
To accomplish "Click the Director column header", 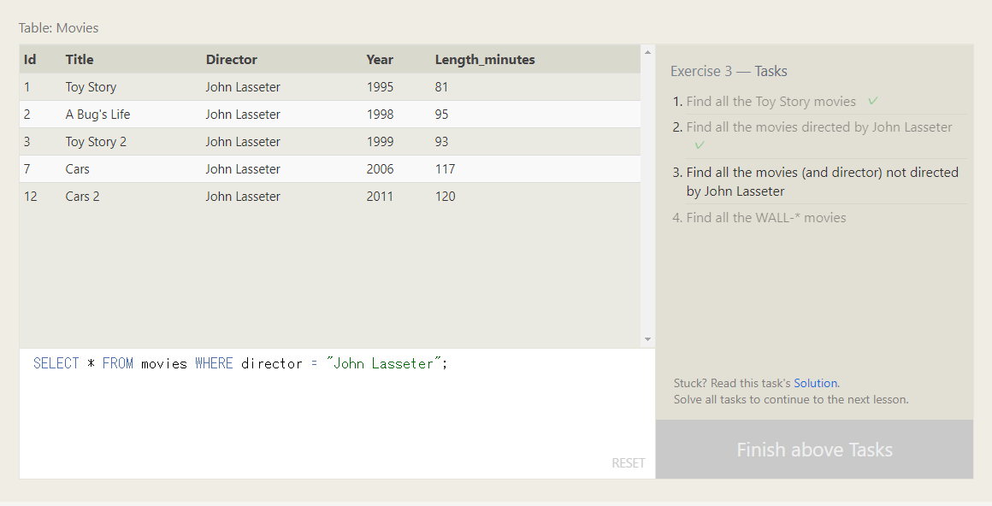I will coord(231,60).
